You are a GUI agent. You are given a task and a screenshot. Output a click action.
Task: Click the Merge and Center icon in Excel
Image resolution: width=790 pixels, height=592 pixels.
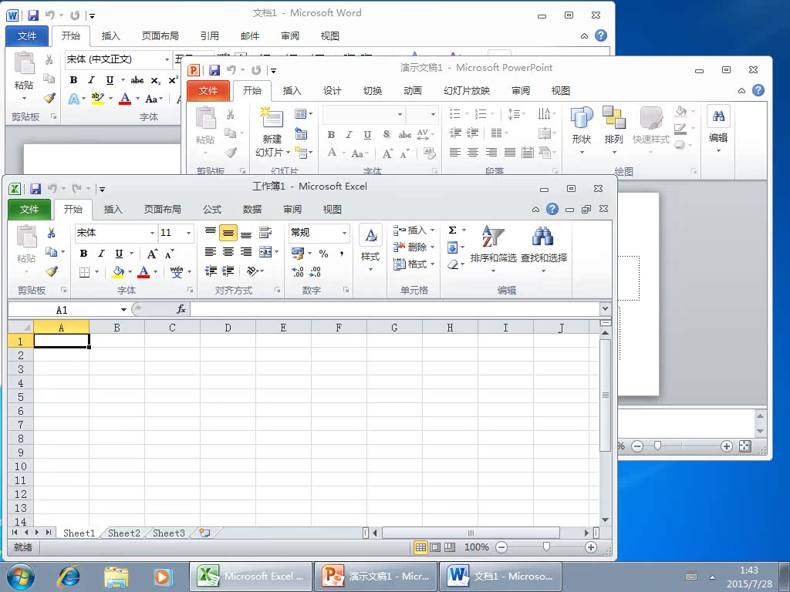(x=265, y=252)
